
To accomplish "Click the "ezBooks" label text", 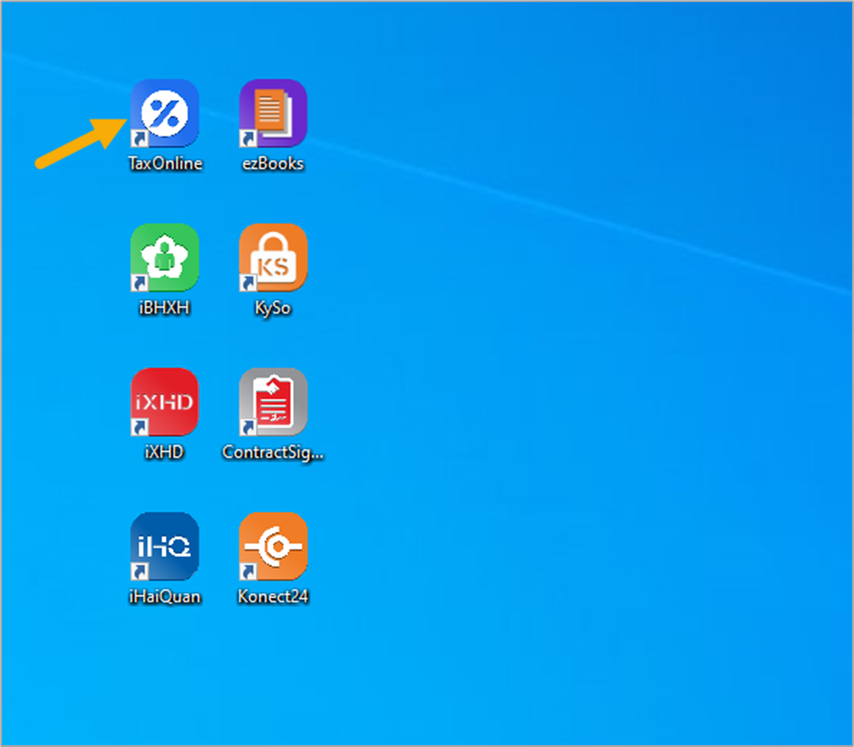I will click(x=273, y=164).
